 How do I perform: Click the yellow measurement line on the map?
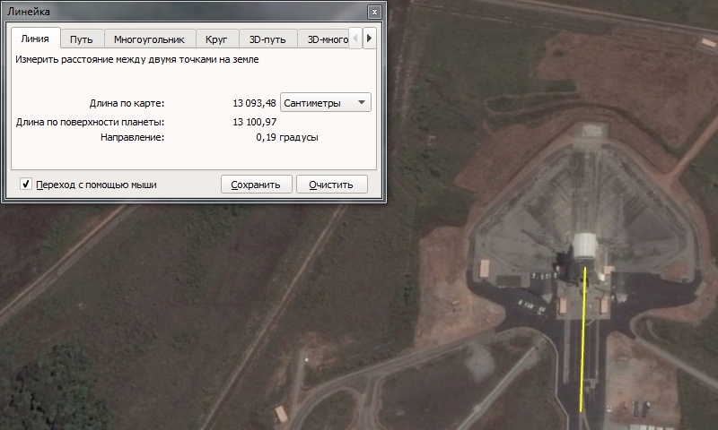click(582, 339)
